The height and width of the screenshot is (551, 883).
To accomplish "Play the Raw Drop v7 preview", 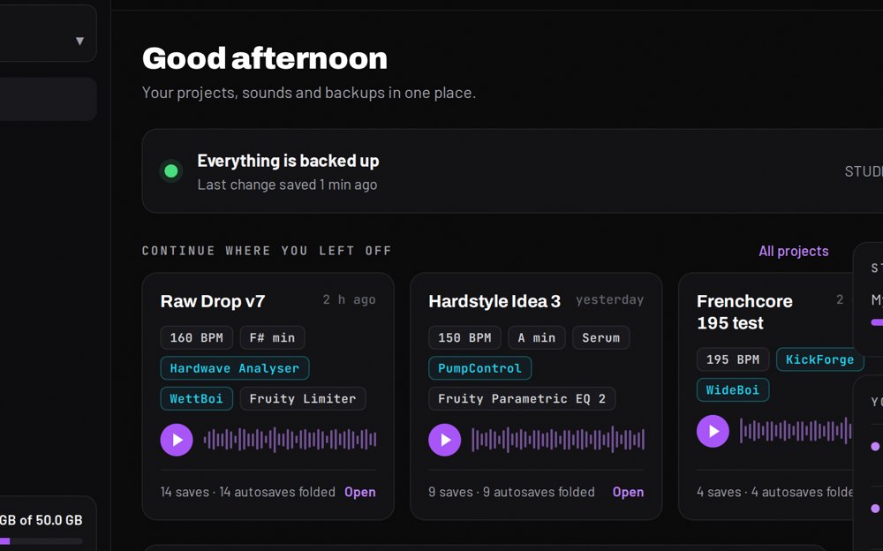I will [177, 440].
